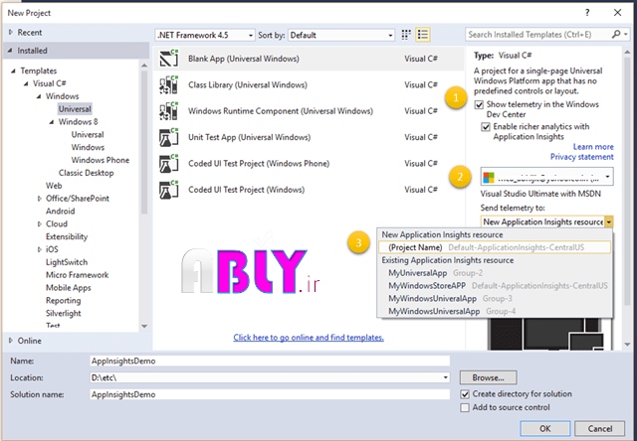This screenshot has height=441, width=637.
Task: Choose (Project Name) Default-ApplicationInsights-CentralUS option
Action: coord(495,247)
